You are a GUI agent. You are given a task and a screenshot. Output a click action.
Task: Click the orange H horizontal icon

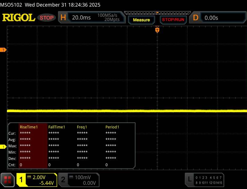click(x=63, y=18)
